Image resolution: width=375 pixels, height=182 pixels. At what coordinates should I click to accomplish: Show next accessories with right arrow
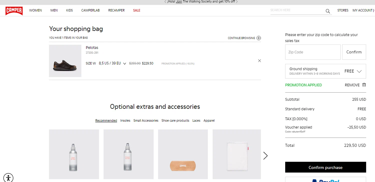tap(265, 156)
